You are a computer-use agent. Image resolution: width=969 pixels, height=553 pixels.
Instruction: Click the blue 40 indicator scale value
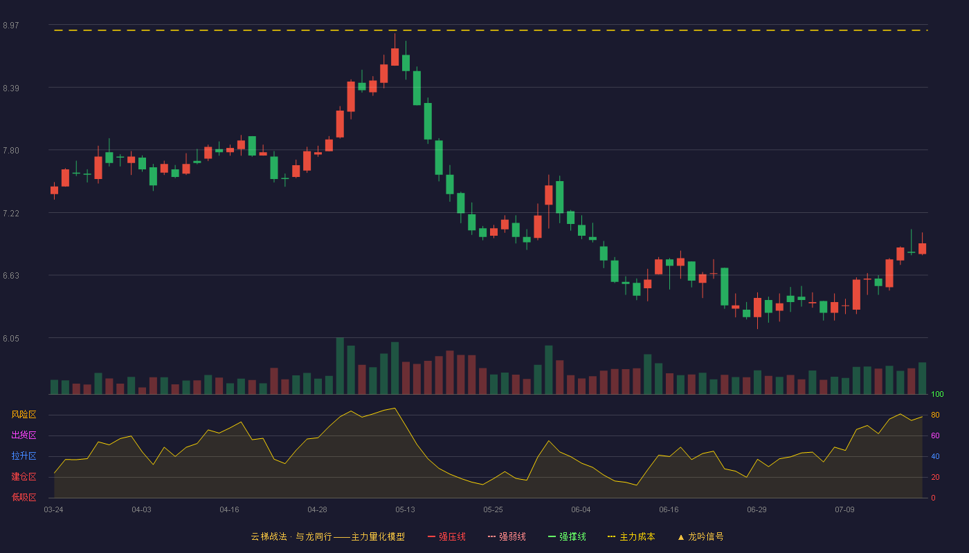935,456
